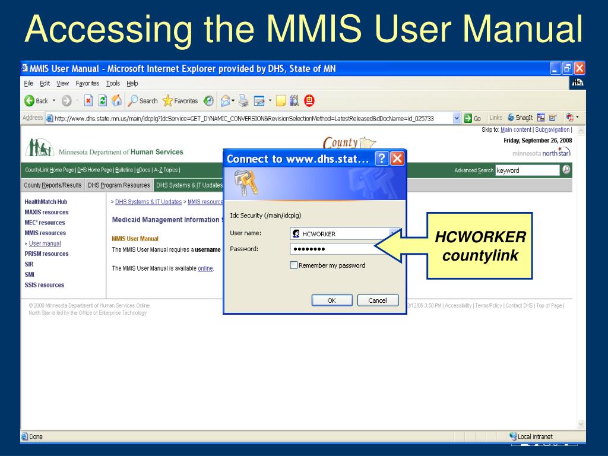Image resolution: width=608 pixels, height=456 pixels.
Task: Open the CountyLink Home Page link
Action: [49, 170]
